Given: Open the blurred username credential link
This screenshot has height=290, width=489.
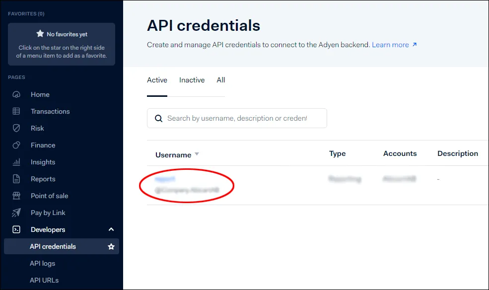Looking at the screenshot, I should click(165, 179).
